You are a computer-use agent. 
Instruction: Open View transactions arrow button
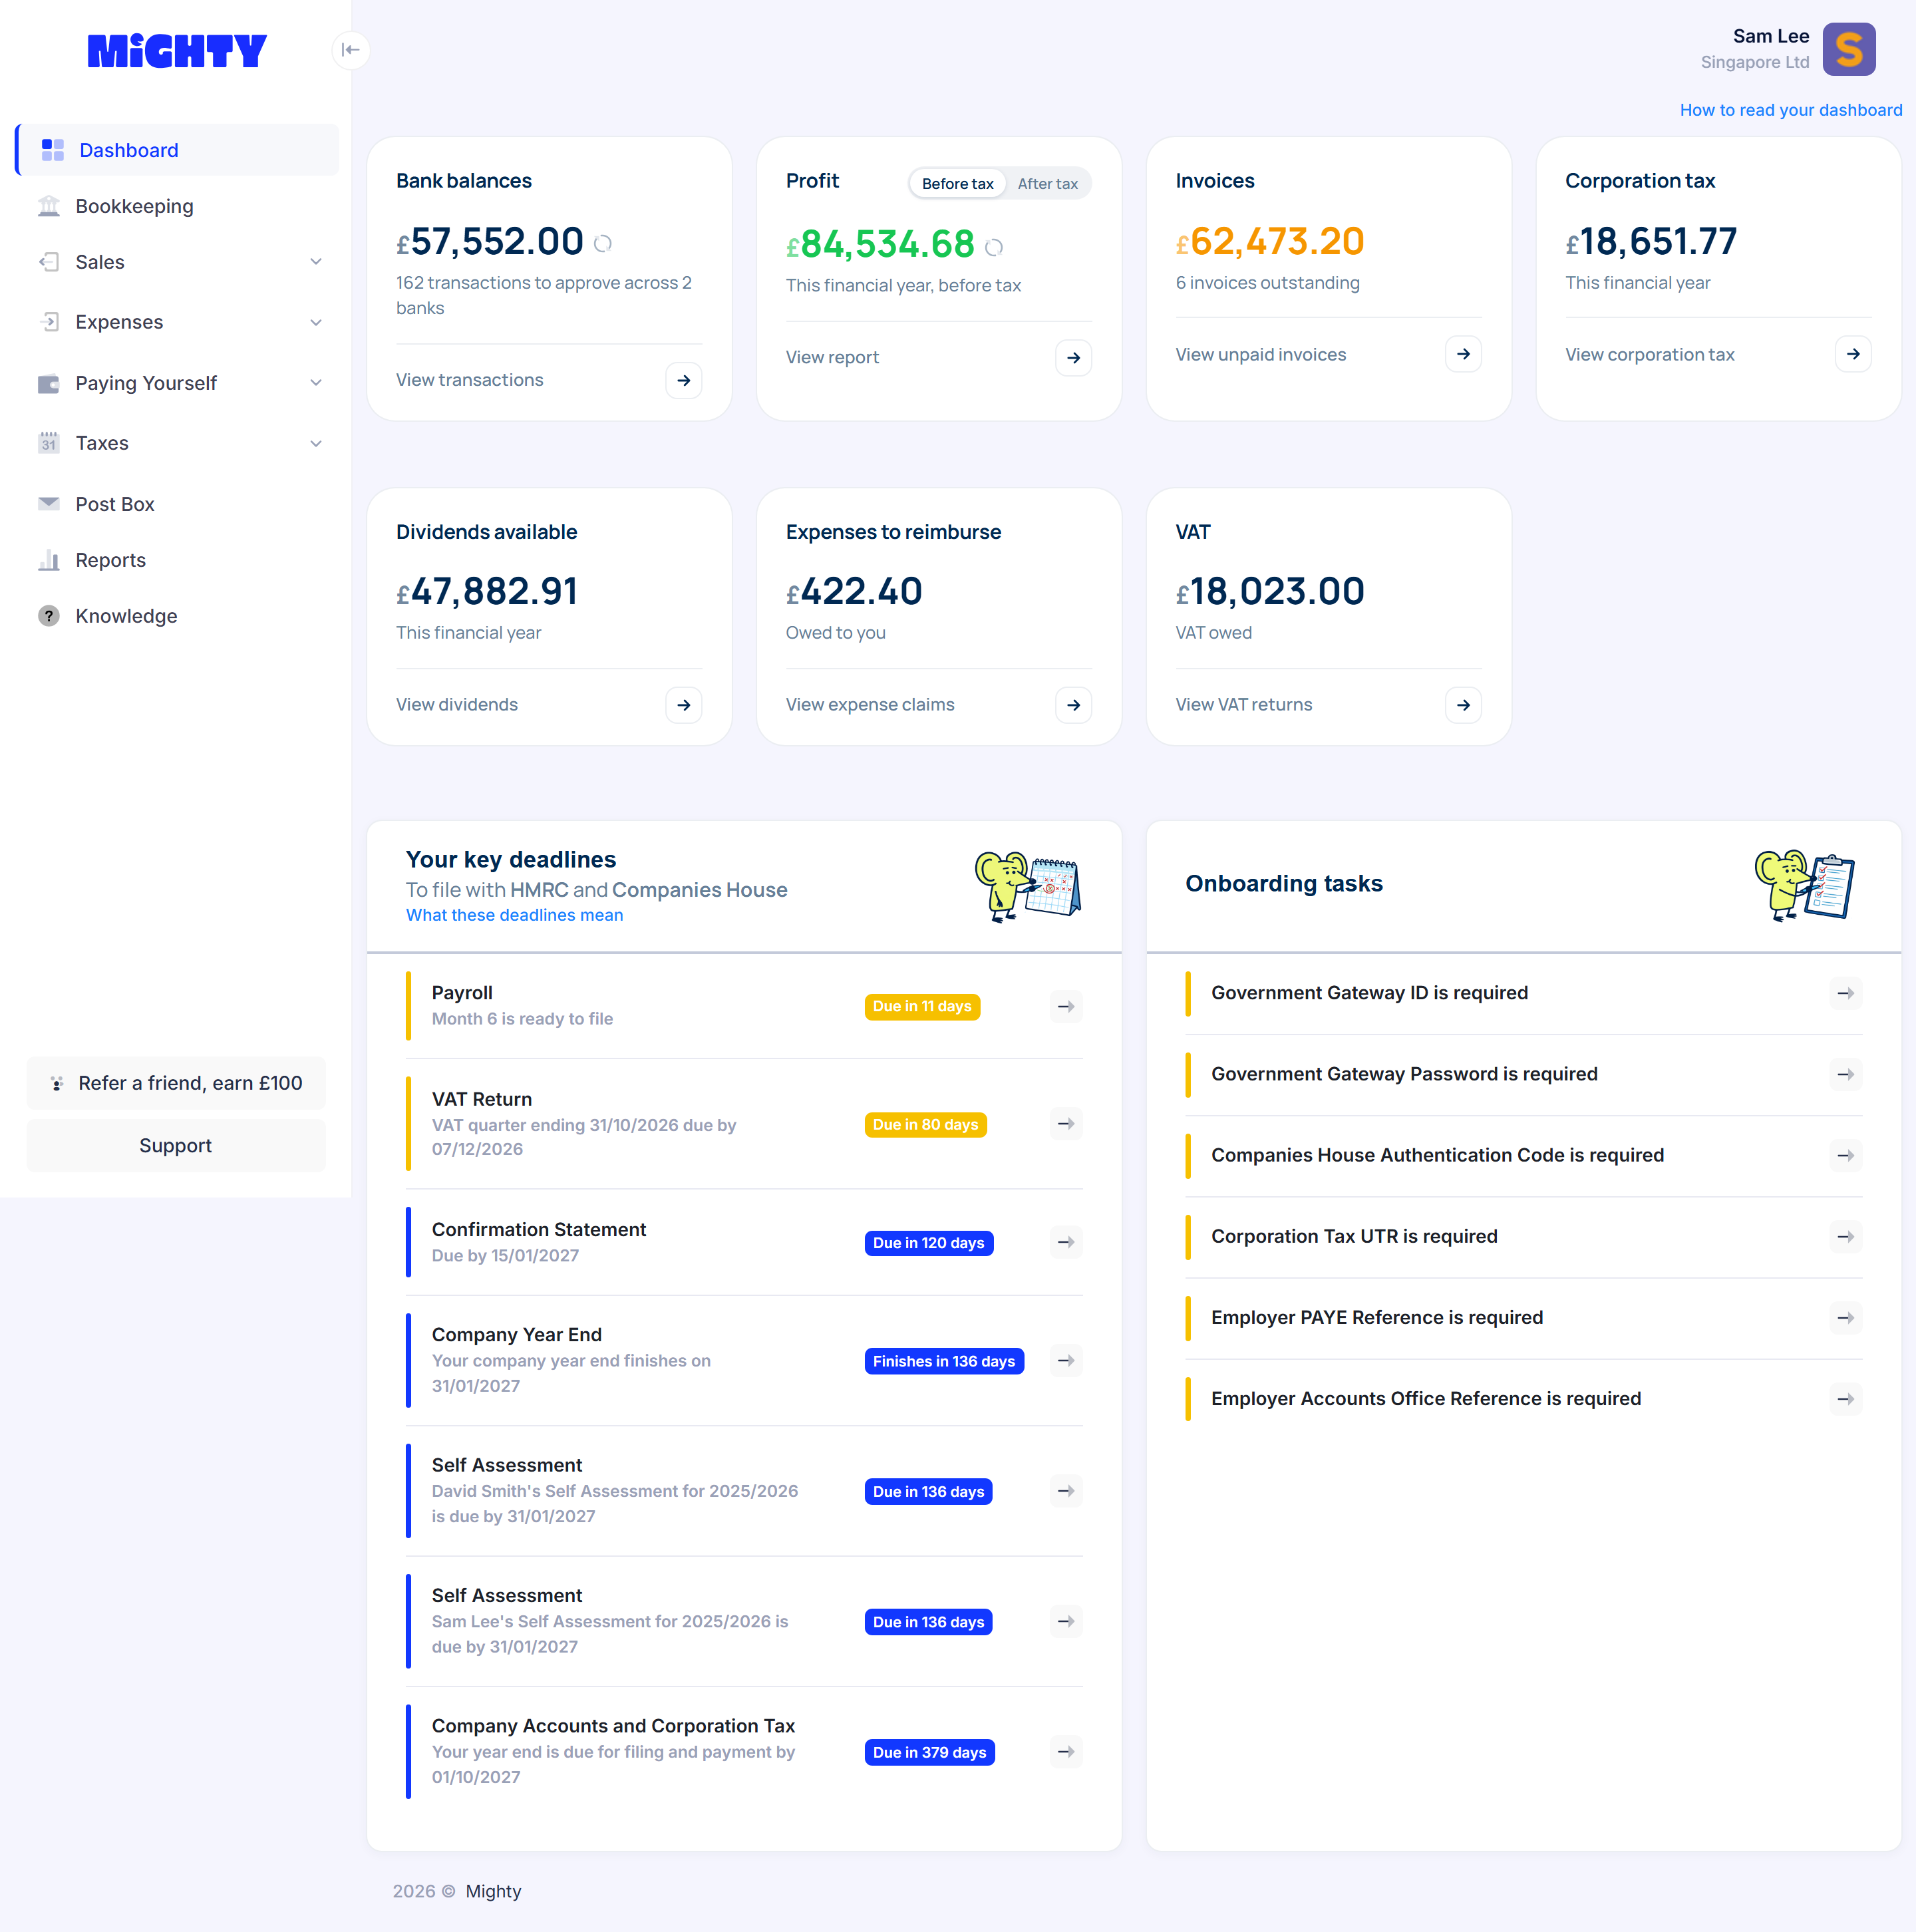tap(684, 380)
